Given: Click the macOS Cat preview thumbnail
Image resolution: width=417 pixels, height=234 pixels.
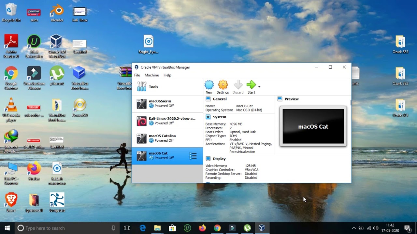Looking at the screenshot, I should pos(313,126).
